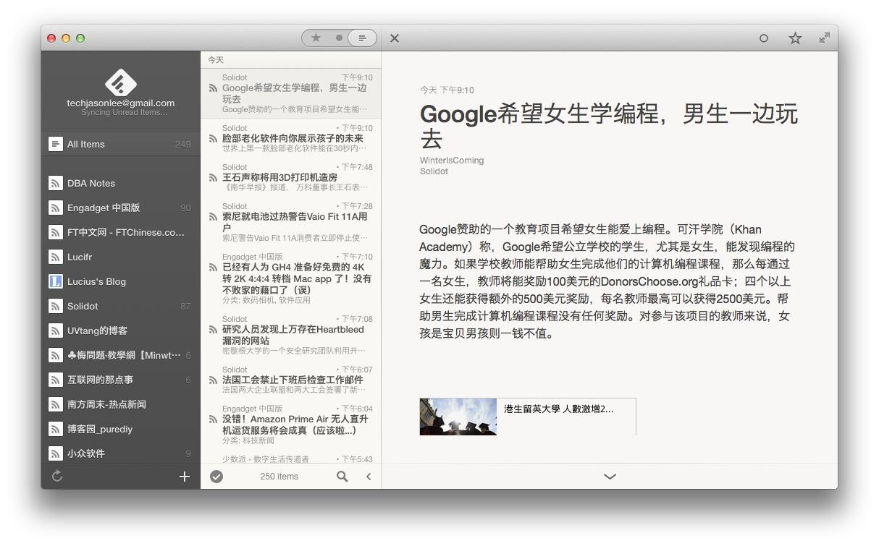Click the Feedly account logo
The image size is (879, 546).
[120, 82]
